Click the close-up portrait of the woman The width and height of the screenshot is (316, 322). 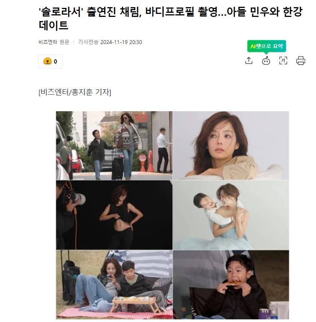[231, 146]
